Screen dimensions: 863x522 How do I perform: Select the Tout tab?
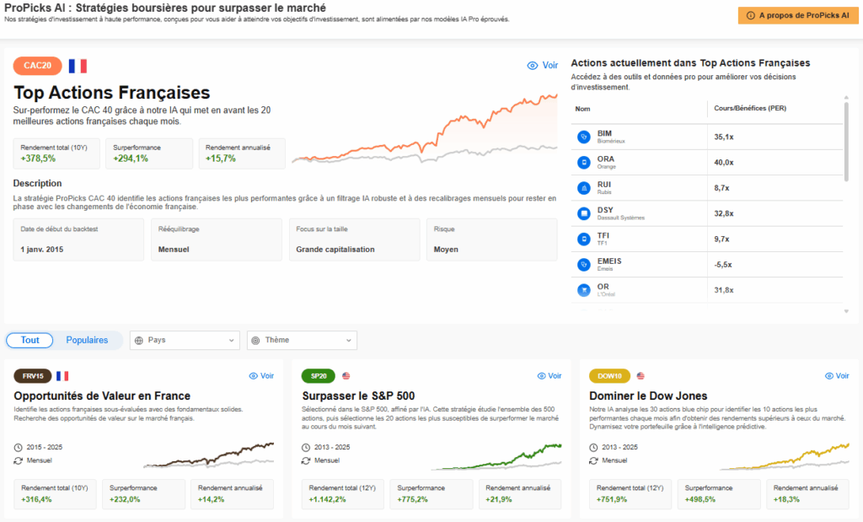click(x=30, y=340)
